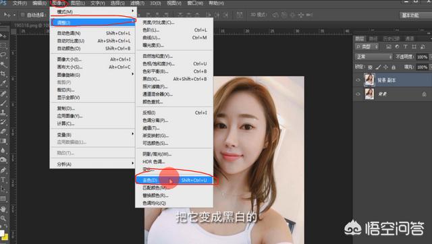Expand the 变量(B) submenu
The image size is (432, 244).
tap(92, 135)
